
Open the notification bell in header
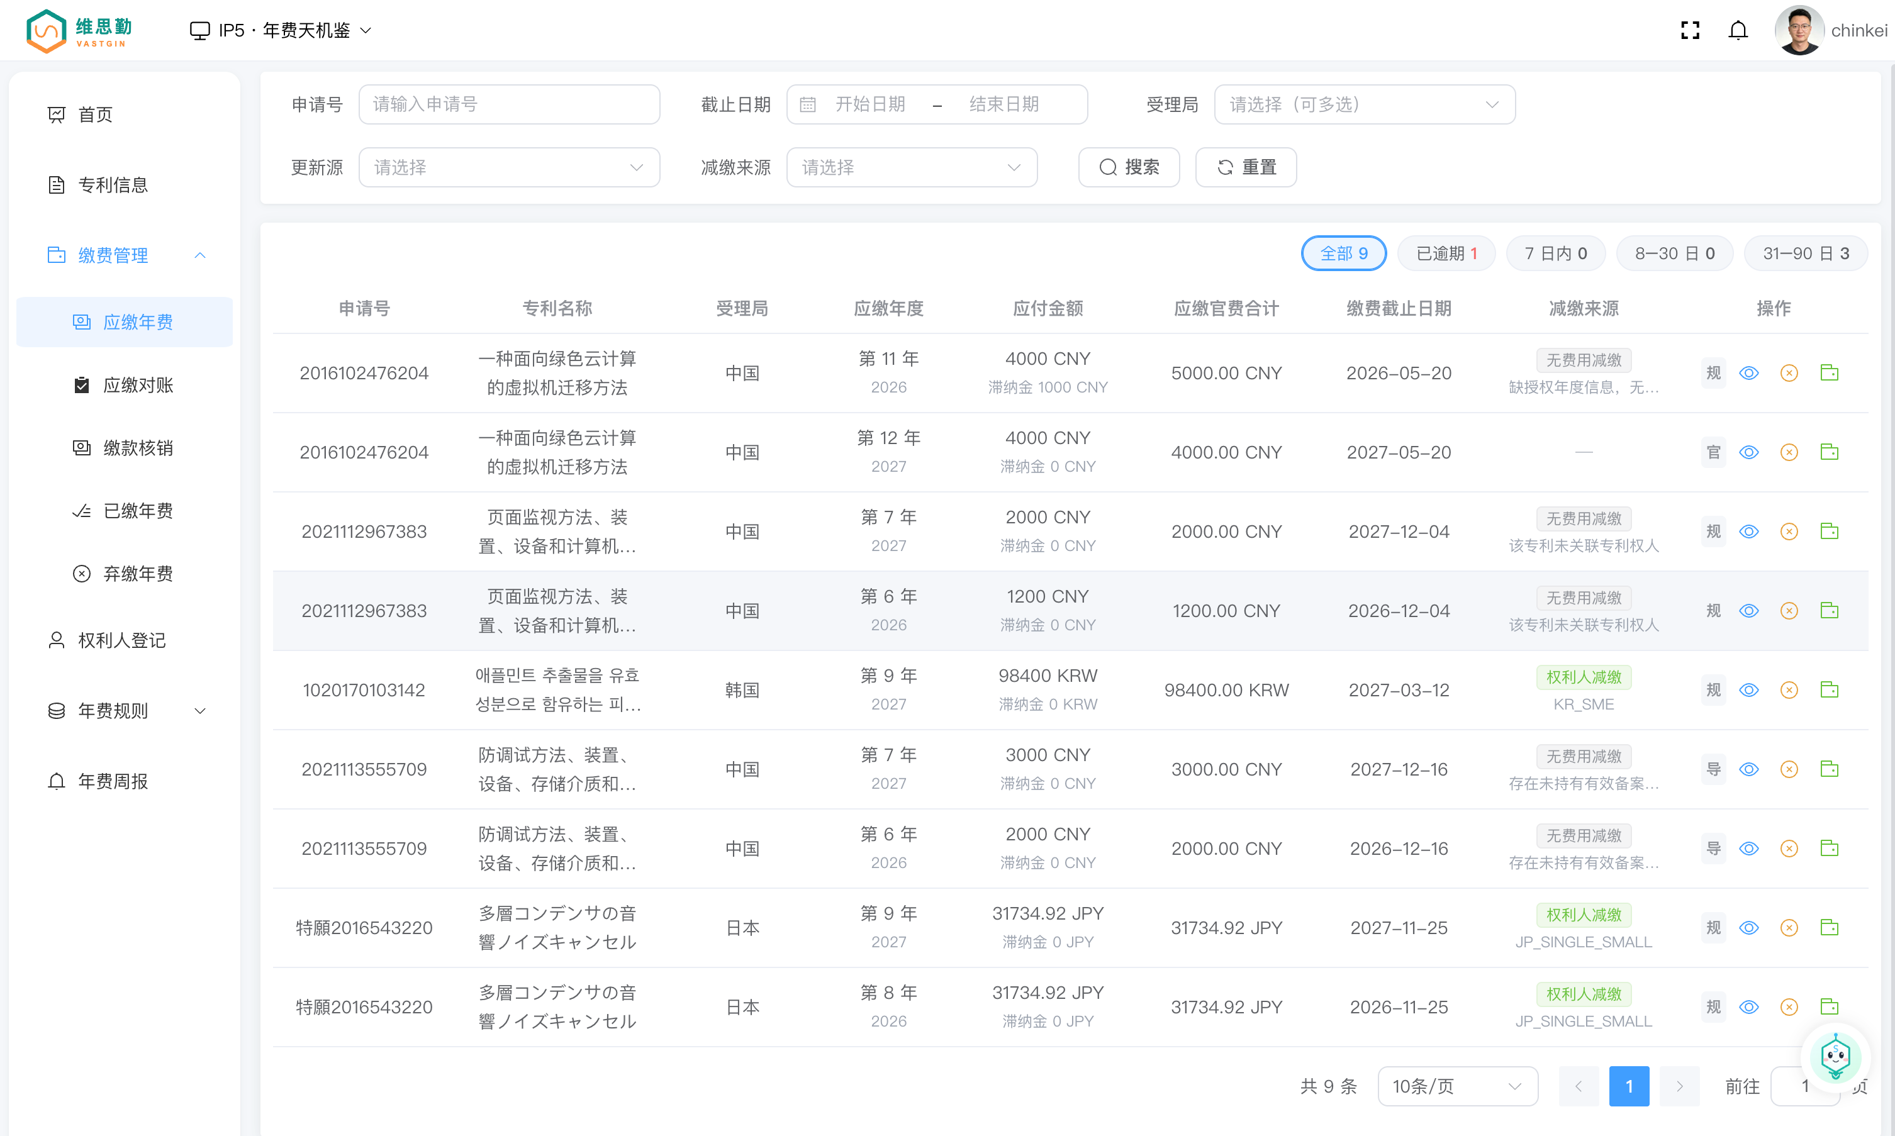[x=1738, y=31]
